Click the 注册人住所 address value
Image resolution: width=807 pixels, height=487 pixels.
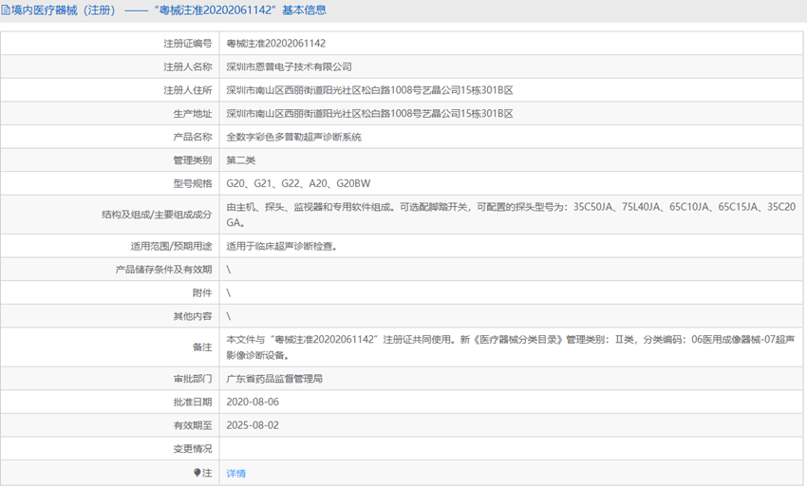click(369, 90)
